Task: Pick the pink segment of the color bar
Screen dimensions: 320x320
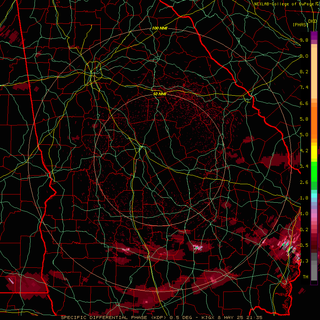Action: 314,215
